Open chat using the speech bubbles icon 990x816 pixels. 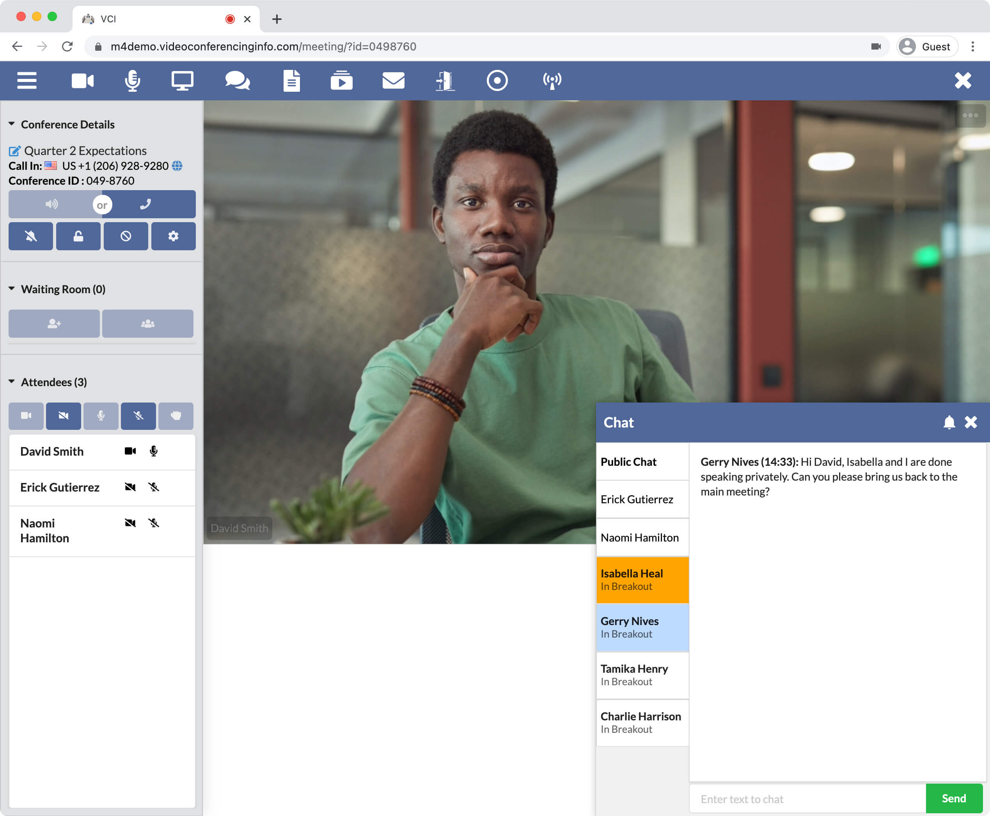(x=237, y=80)
